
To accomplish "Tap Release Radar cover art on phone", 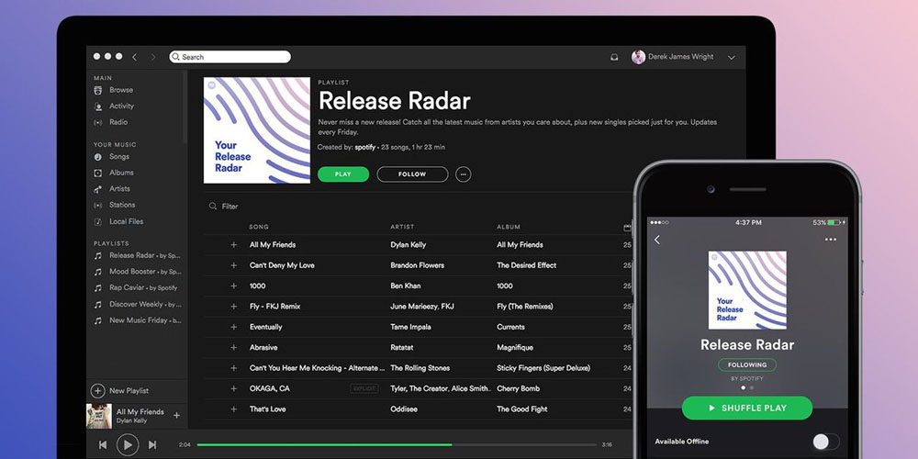I will (x=747, y=290).
